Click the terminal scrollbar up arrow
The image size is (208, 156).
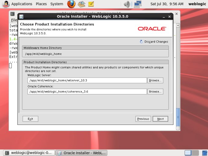[x=178, y=25]
